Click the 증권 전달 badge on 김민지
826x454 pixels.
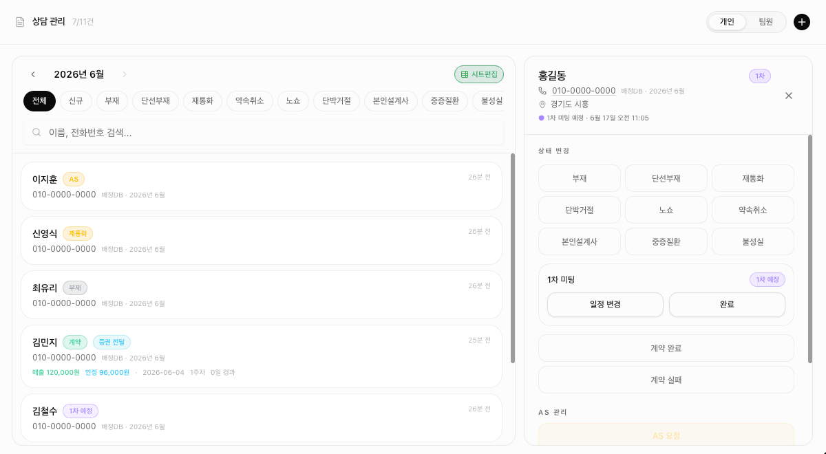tap(112, 342)
